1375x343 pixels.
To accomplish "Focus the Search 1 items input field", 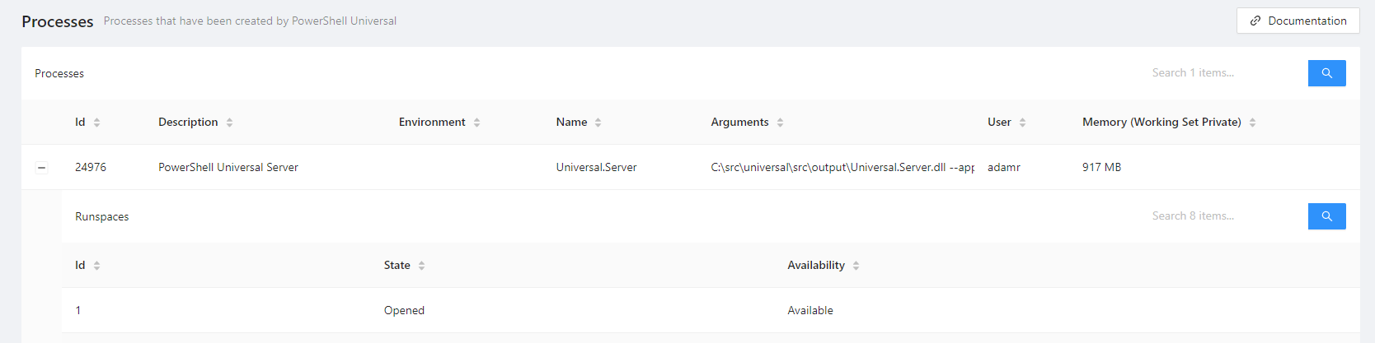I will coord(1223,73).
